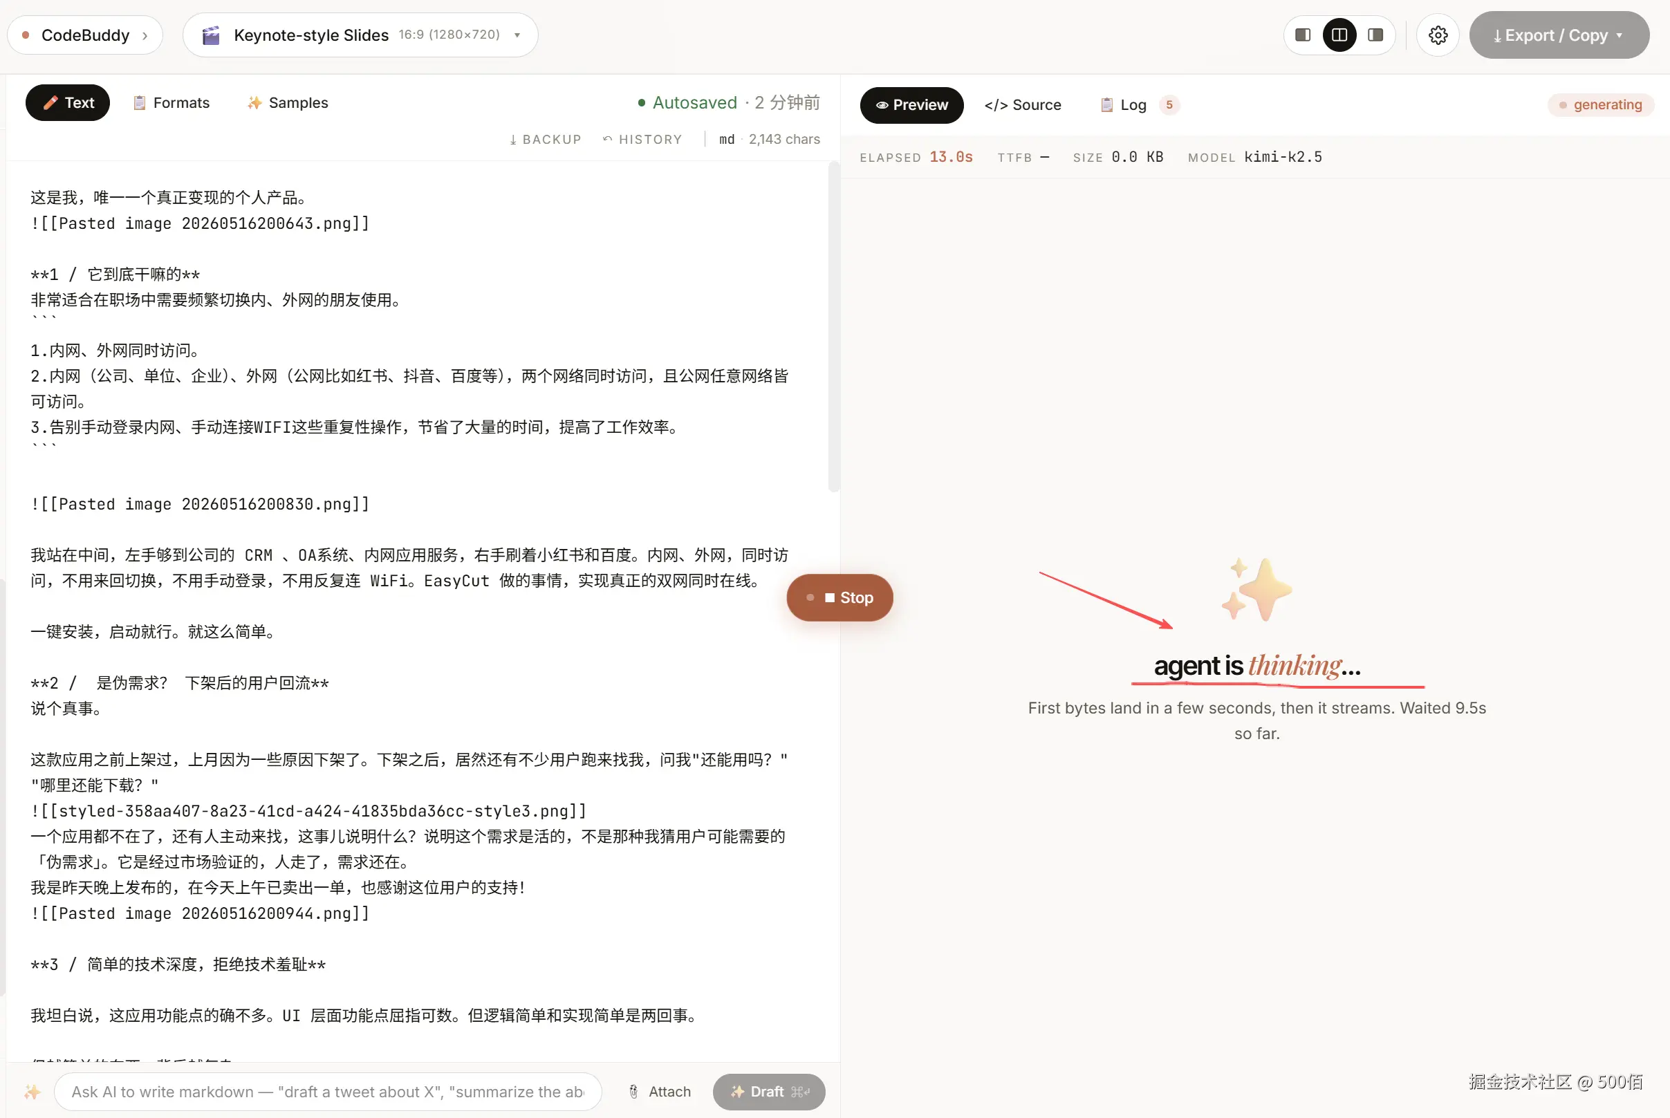The height and width of the screenshot is (1118, 1670).
Task: Click the 'md · 2,143 chars' counter
Action: (770, 140)
